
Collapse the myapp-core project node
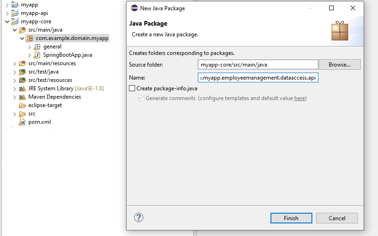(x=7, y=21)
